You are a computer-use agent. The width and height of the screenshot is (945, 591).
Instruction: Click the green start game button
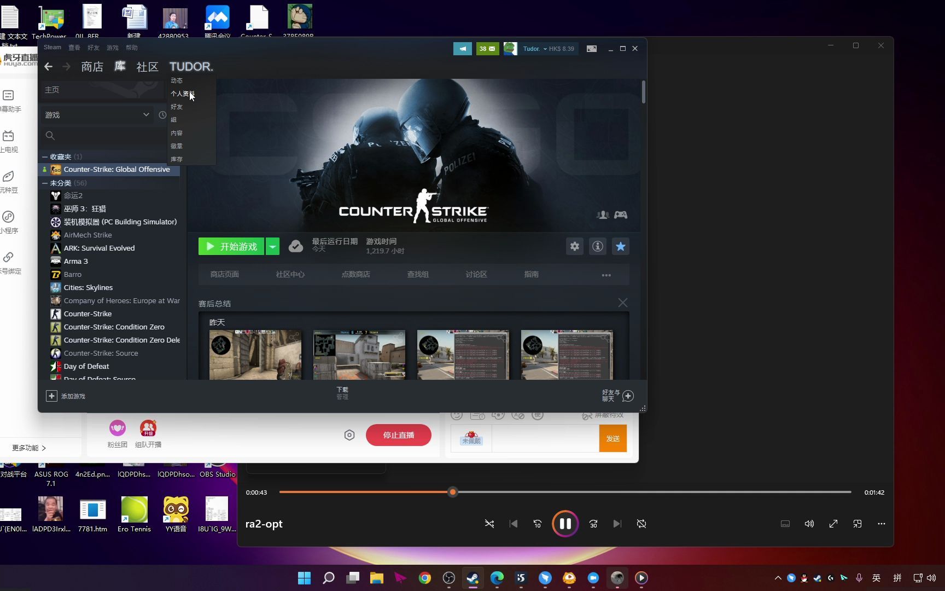[x=231, y=246]
